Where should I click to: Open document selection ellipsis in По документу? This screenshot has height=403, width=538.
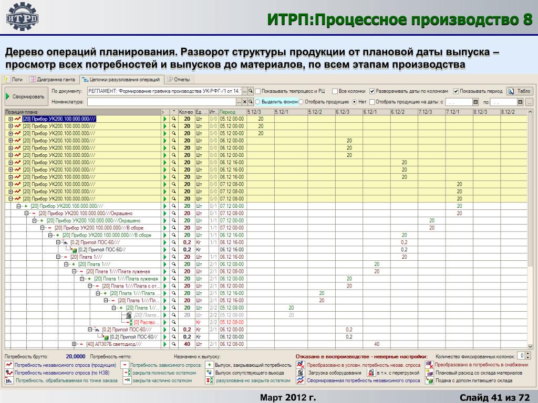click(x=245, y=91)
